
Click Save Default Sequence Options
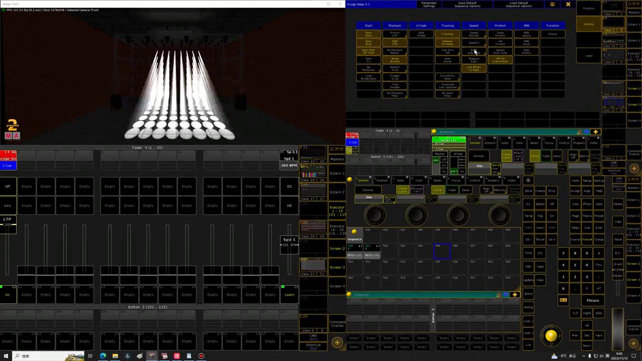coord(467,5)
